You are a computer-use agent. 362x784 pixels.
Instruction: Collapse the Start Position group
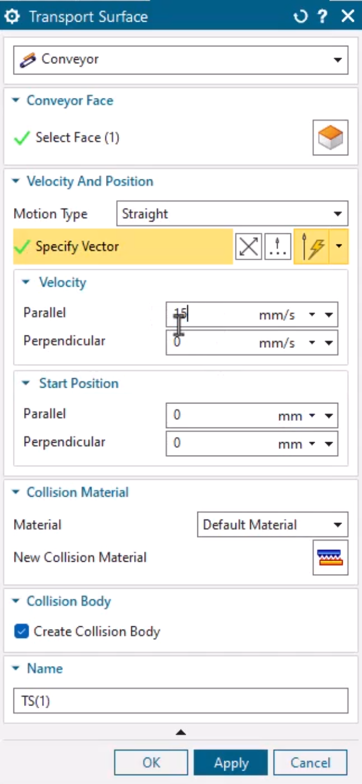click(26, 383)
